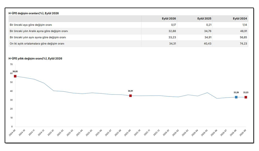Click the y-axis label 10
The image size is (259, 151).
(11, 118)
